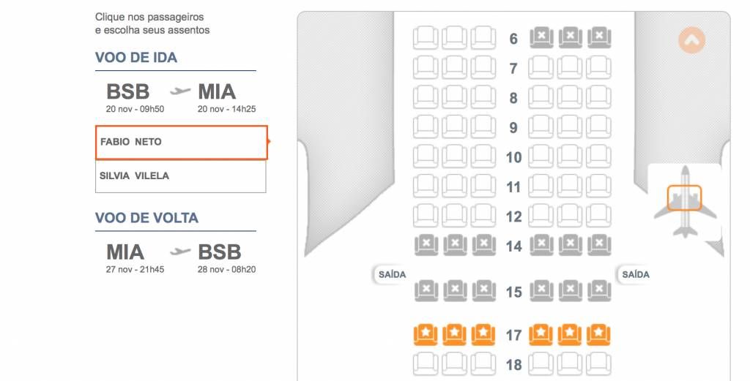Open the Voo de Volta section header
The width and height of the screenshot is (750, 381).
(146, 218)
